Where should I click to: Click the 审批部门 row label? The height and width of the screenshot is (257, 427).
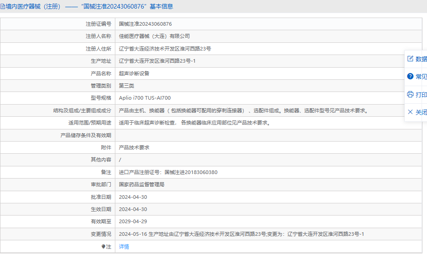pos(101,184)
